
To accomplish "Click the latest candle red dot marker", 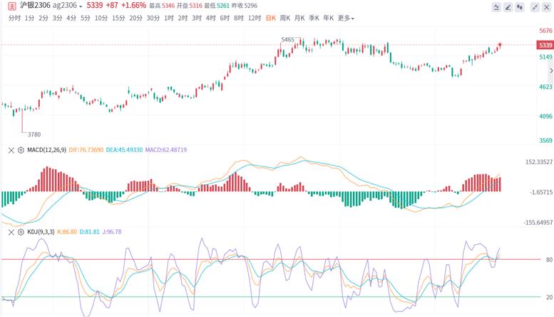I will [x=500, y=44].
